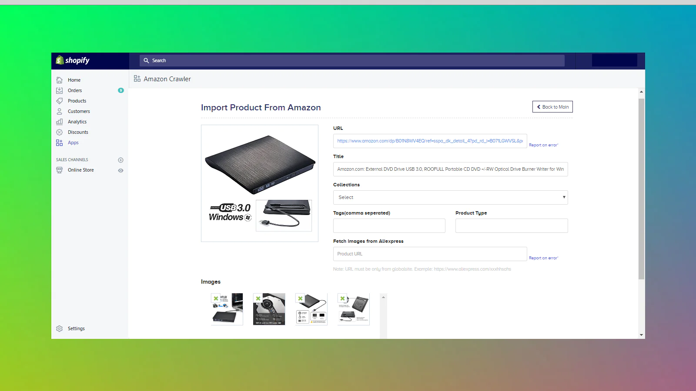Click the Shopify logo

click(x=73, y=60)
